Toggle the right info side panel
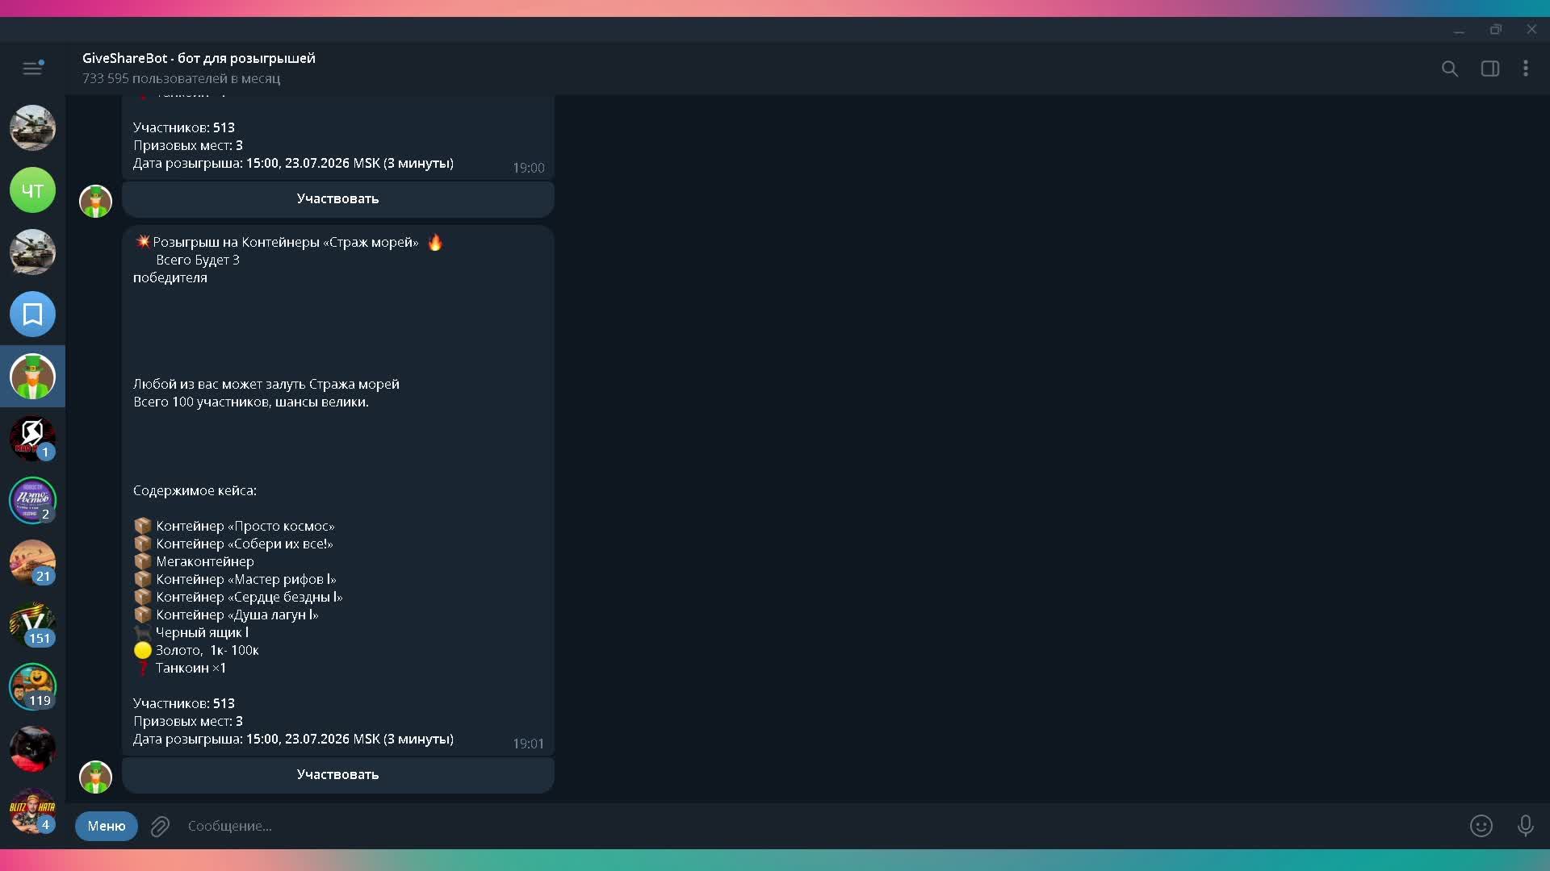 (x=1490, y=69)
